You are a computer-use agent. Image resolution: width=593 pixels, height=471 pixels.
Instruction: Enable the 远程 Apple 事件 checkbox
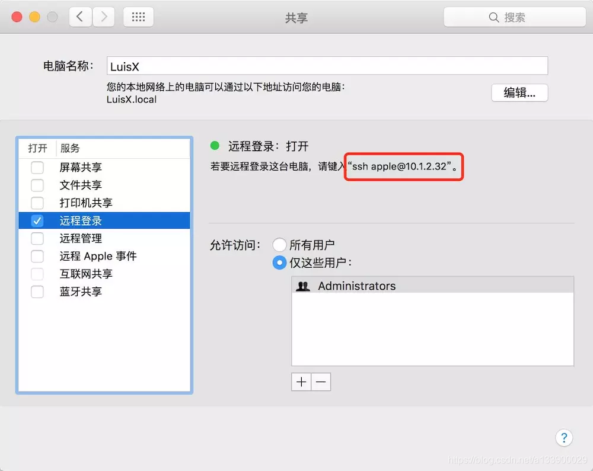(x=37, y=256)
